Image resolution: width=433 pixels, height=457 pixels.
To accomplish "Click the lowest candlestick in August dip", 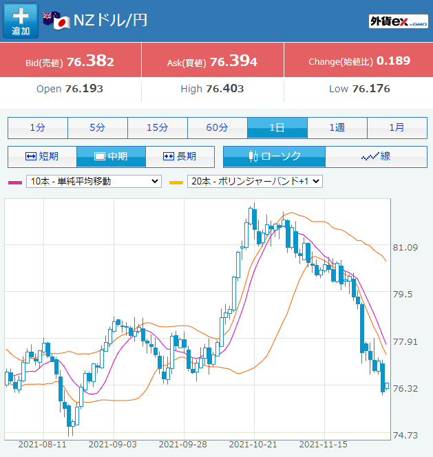I will (69, 417).
